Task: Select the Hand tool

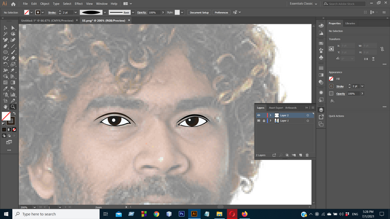Action: pos(5,107)
